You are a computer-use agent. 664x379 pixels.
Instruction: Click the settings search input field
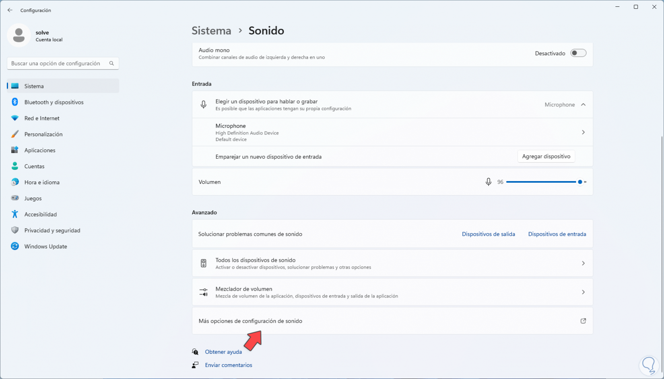pyautogui.click(x=56, y=63)
